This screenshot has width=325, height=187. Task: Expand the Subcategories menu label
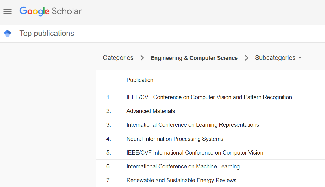(x=275, y=58)
